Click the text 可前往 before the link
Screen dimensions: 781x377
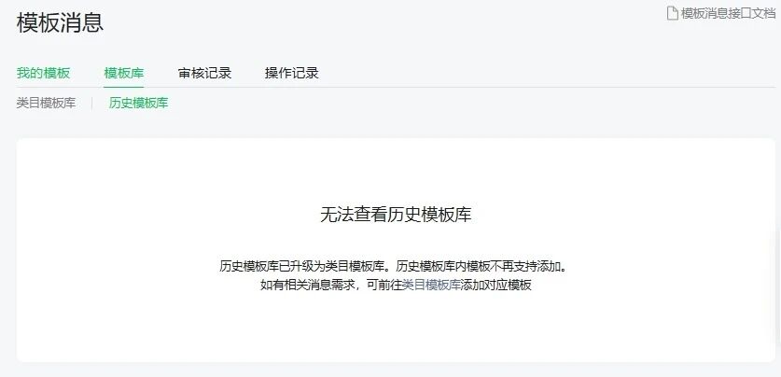[386, 286]
